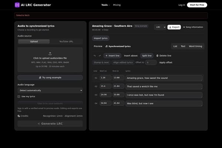The image size is (222, 148).
Task: Click the Export button
Action: click(x=174, y=27)
